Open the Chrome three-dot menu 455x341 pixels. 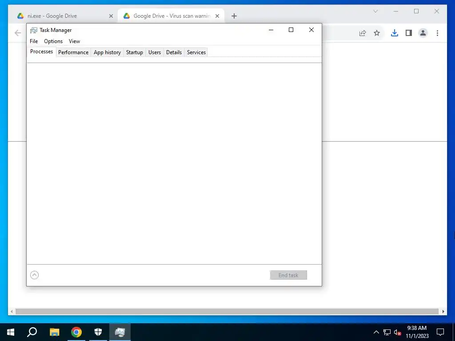(437, 33)
